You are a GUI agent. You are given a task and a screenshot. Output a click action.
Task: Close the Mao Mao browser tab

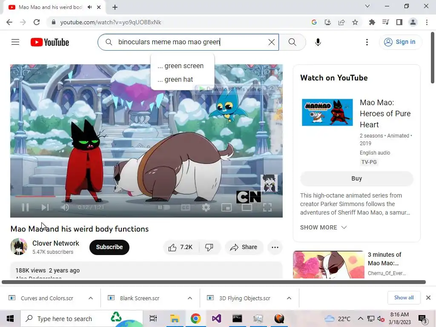point(99,7)
